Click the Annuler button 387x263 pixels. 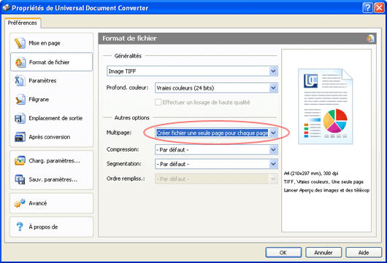pyautogui.click(x=323, y=252)
